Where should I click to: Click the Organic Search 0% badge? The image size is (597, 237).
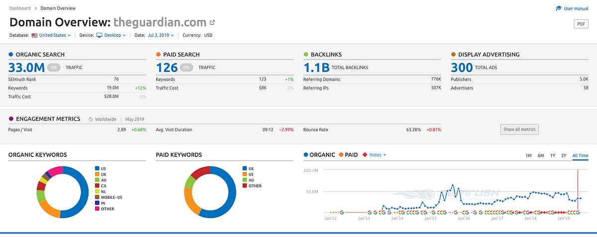coord(54,67)
